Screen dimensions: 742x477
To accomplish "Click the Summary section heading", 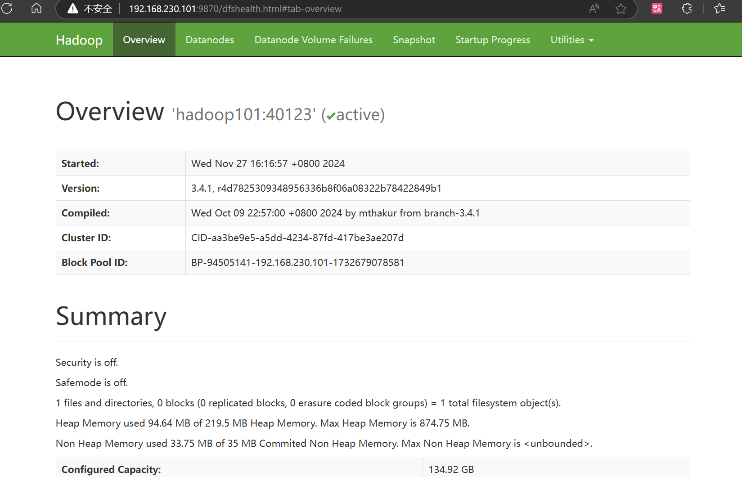I will (x=111, y=316).
